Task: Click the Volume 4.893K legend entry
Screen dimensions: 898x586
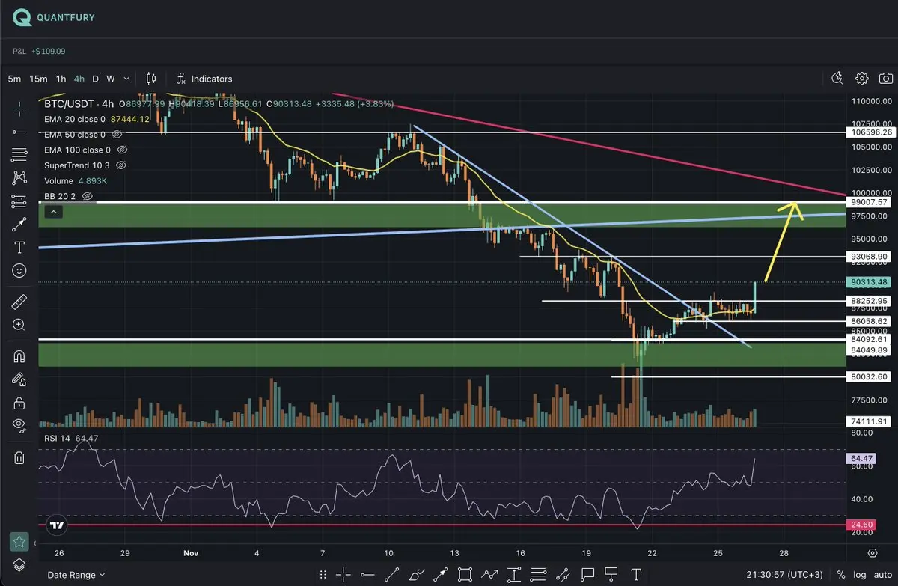Action: (76, 180)
